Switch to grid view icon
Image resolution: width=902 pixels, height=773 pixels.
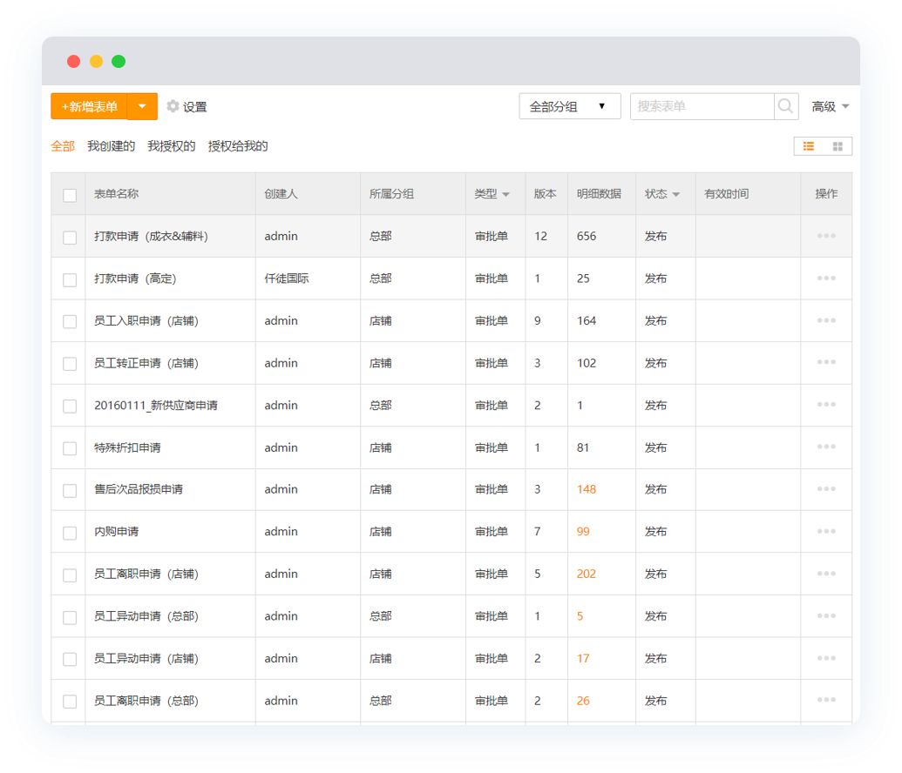coord(838,146)
